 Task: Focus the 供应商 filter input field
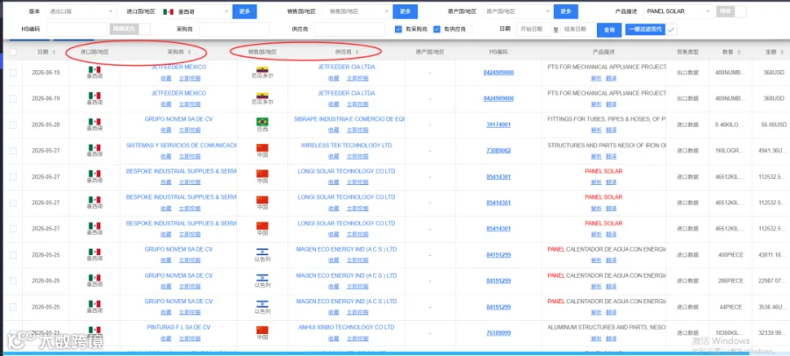click(349, 29)
